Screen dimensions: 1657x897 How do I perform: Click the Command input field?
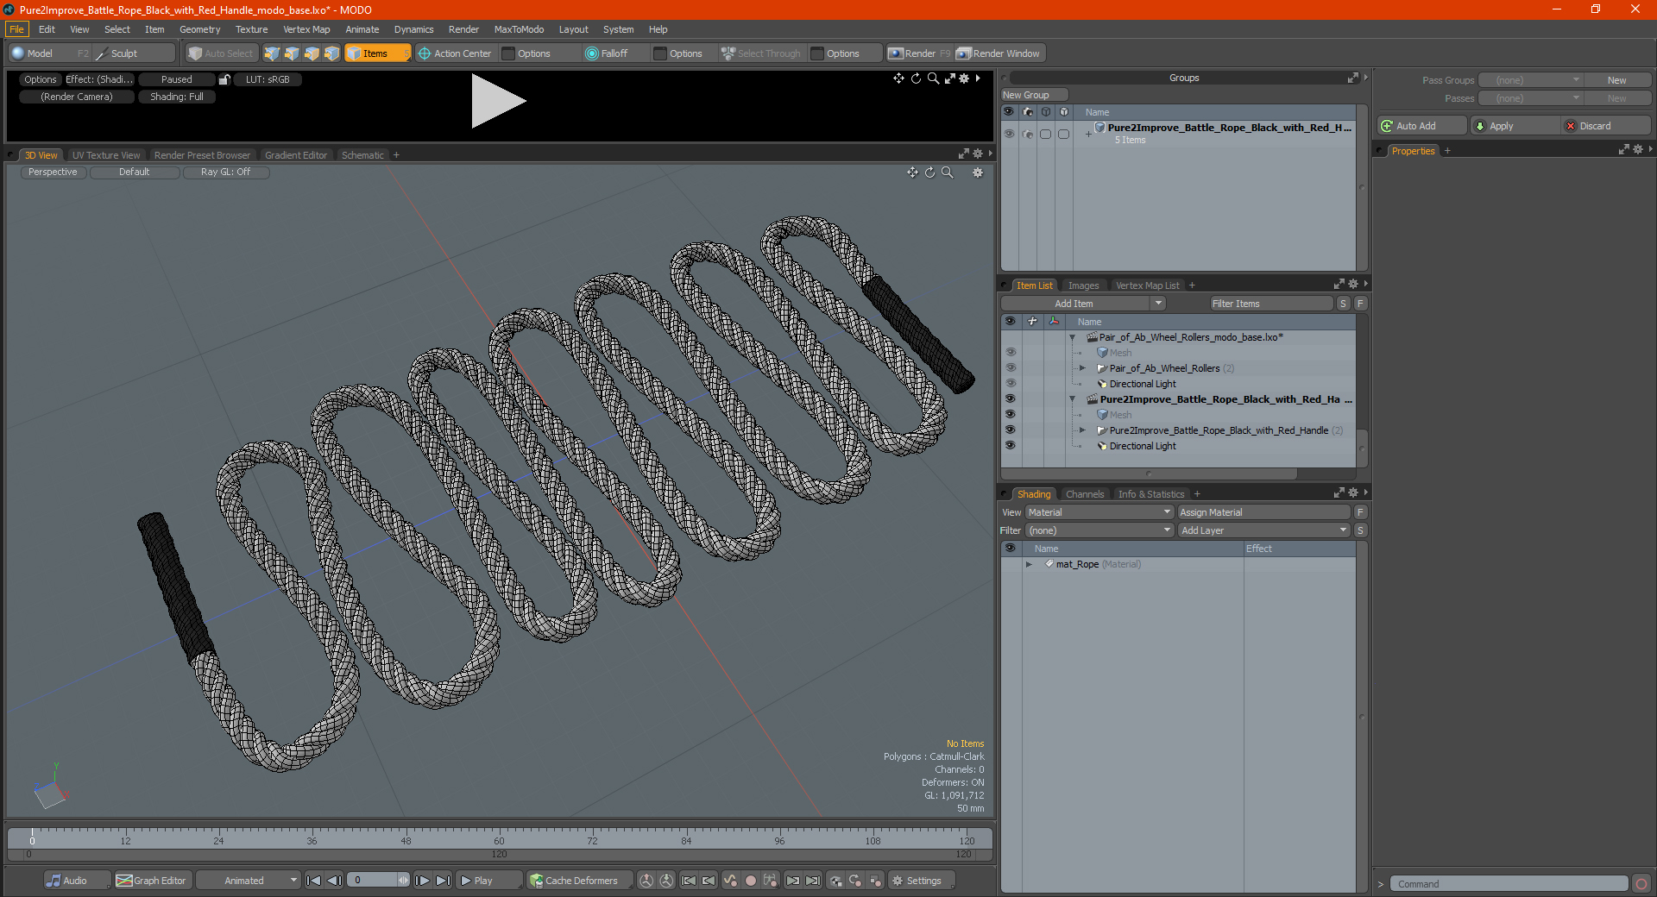tap(1509, 884)
